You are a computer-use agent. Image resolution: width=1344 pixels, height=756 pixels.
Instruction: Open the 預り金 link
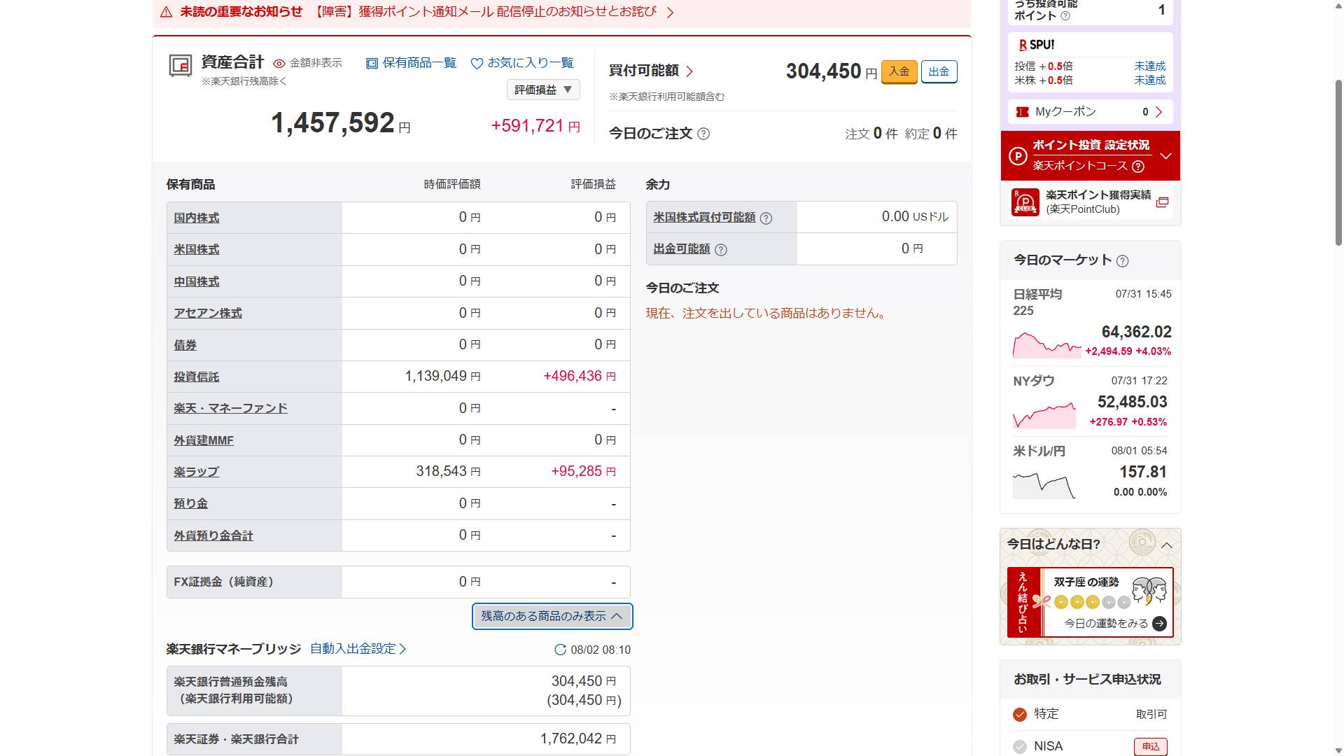(191, 504)
